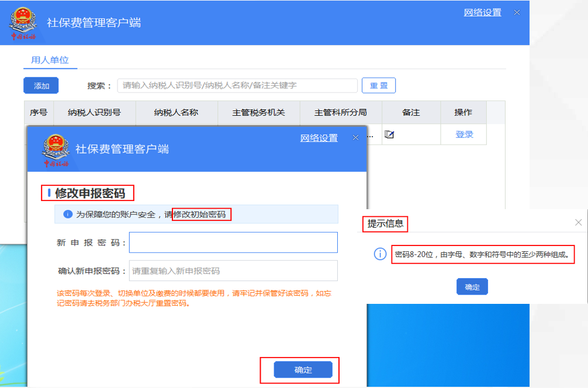Viewport: 588px width, 388px height.
Task: Close the 提示信息 popup with X
Action: [x=578, y=223]
